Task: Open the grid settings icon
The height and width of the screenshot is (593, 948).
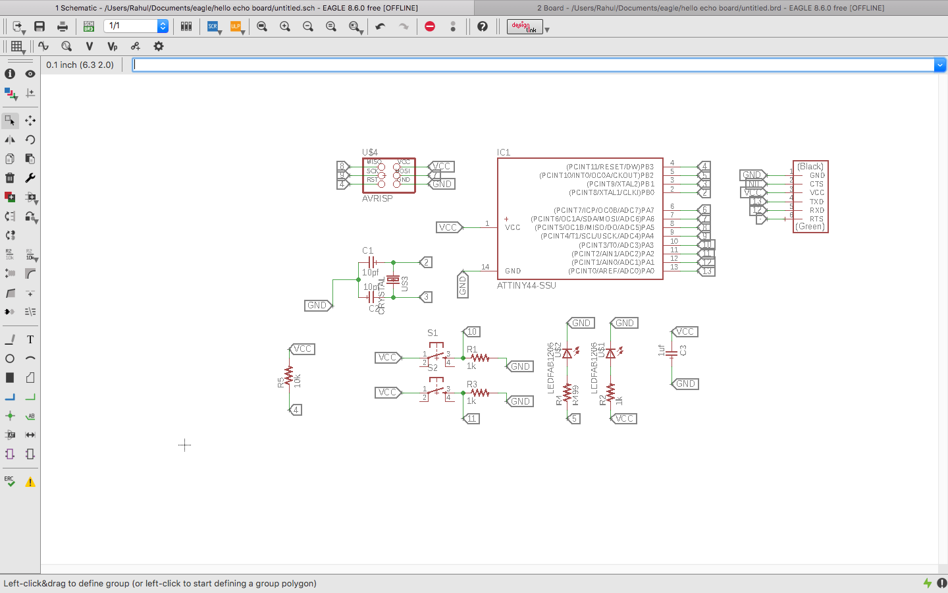Action: [17, 46]
